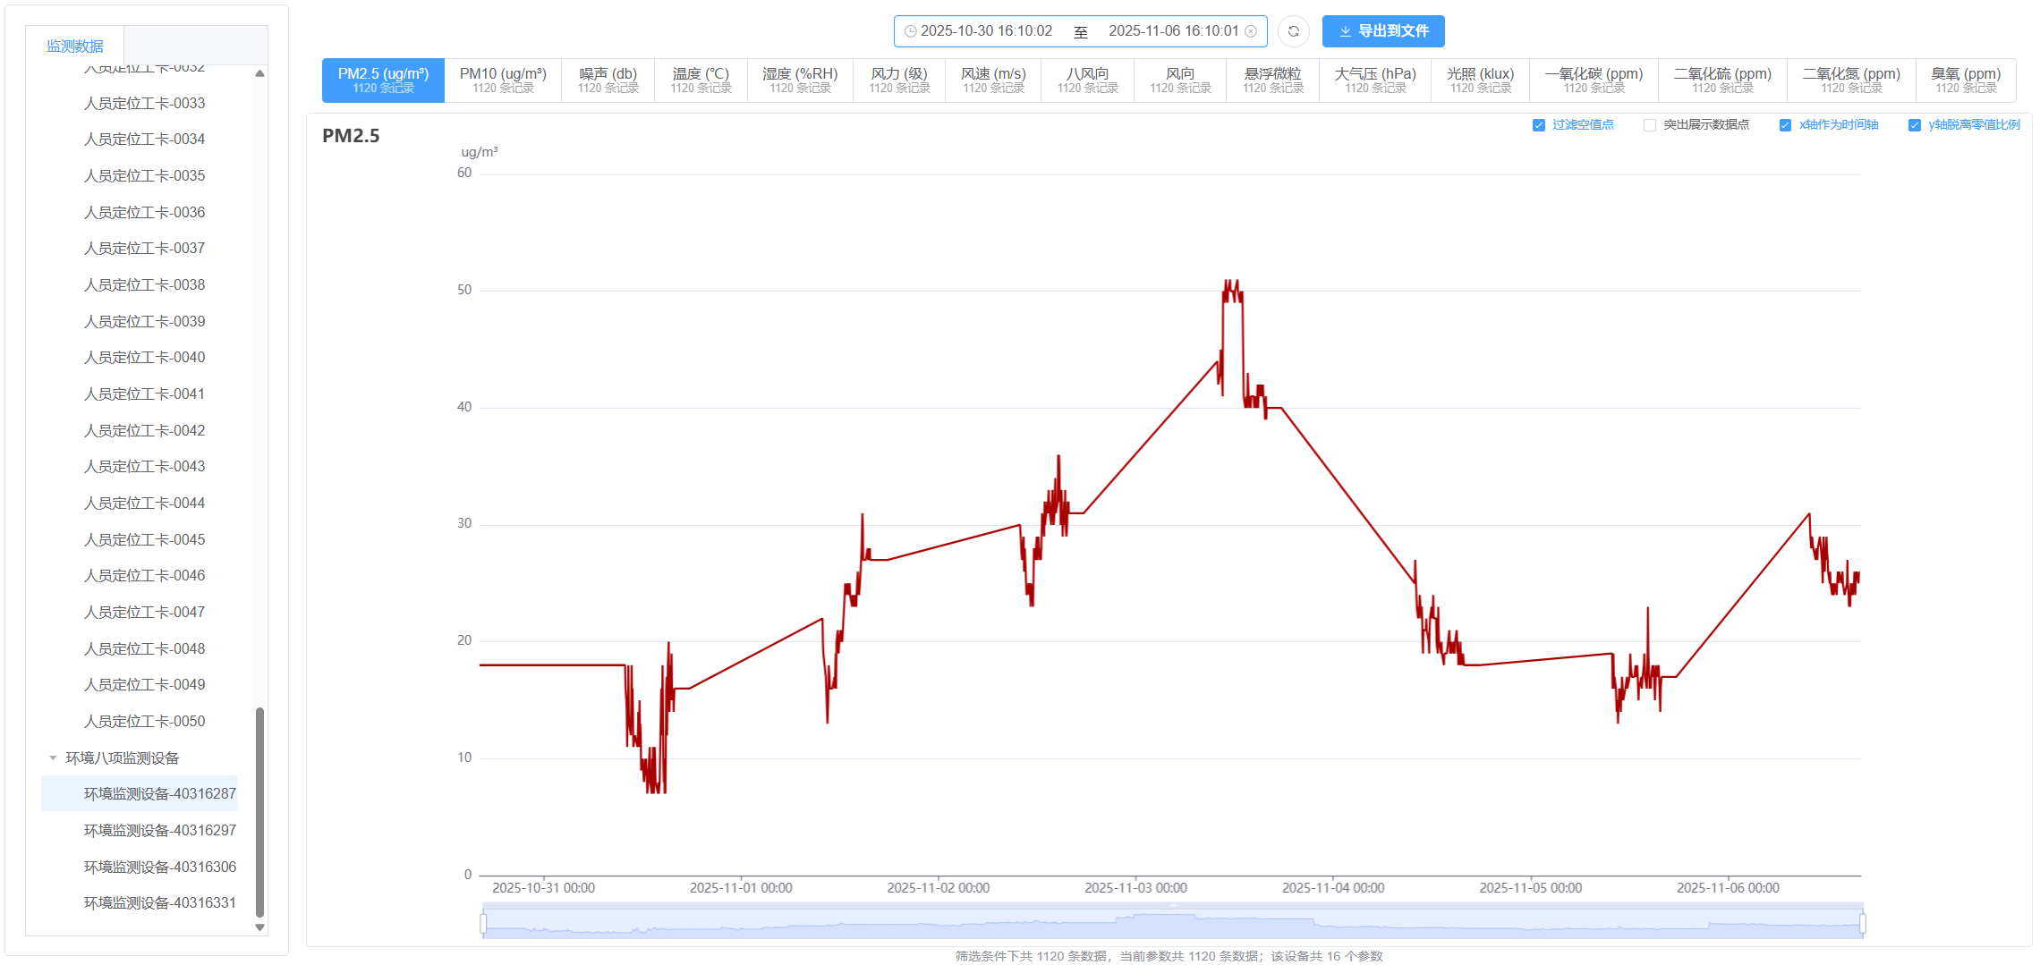Switch to the PM10 parameter tab

pyautogui.click(x=503, y=80)
